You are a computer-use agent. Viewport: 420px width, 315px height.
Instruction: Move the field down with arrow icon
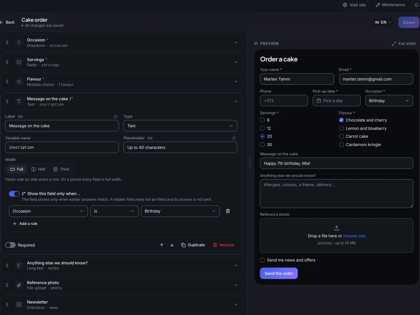coord(172,245)
